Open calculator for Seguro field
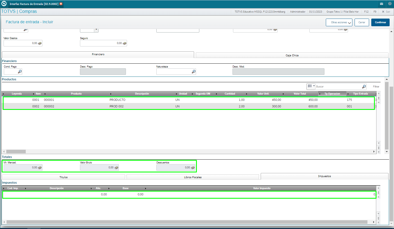394x229 pixels. click(x=125, y=43)
